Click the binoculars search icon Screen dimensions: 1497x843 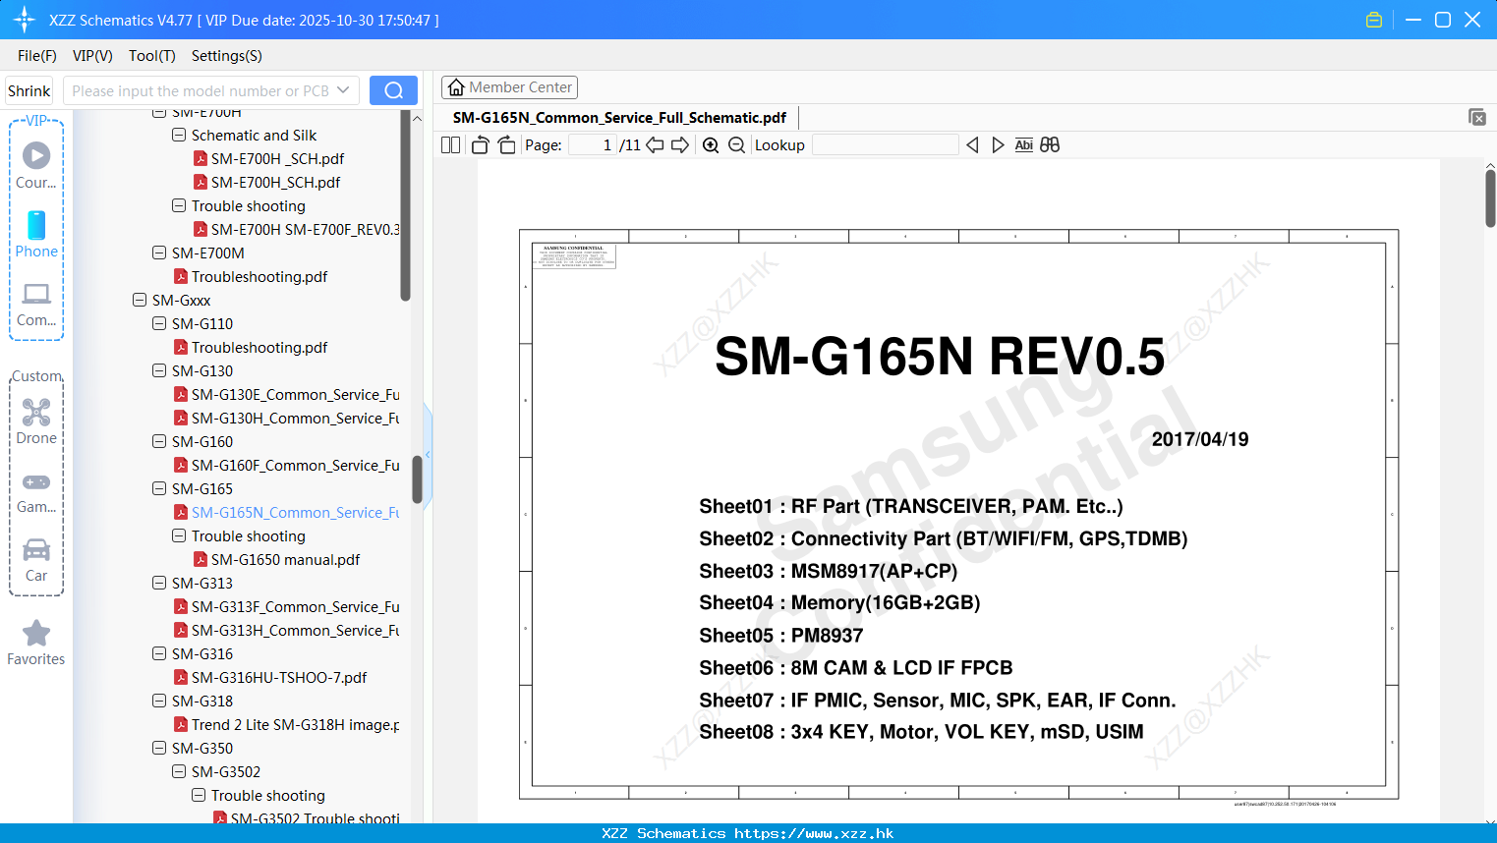1050,144
